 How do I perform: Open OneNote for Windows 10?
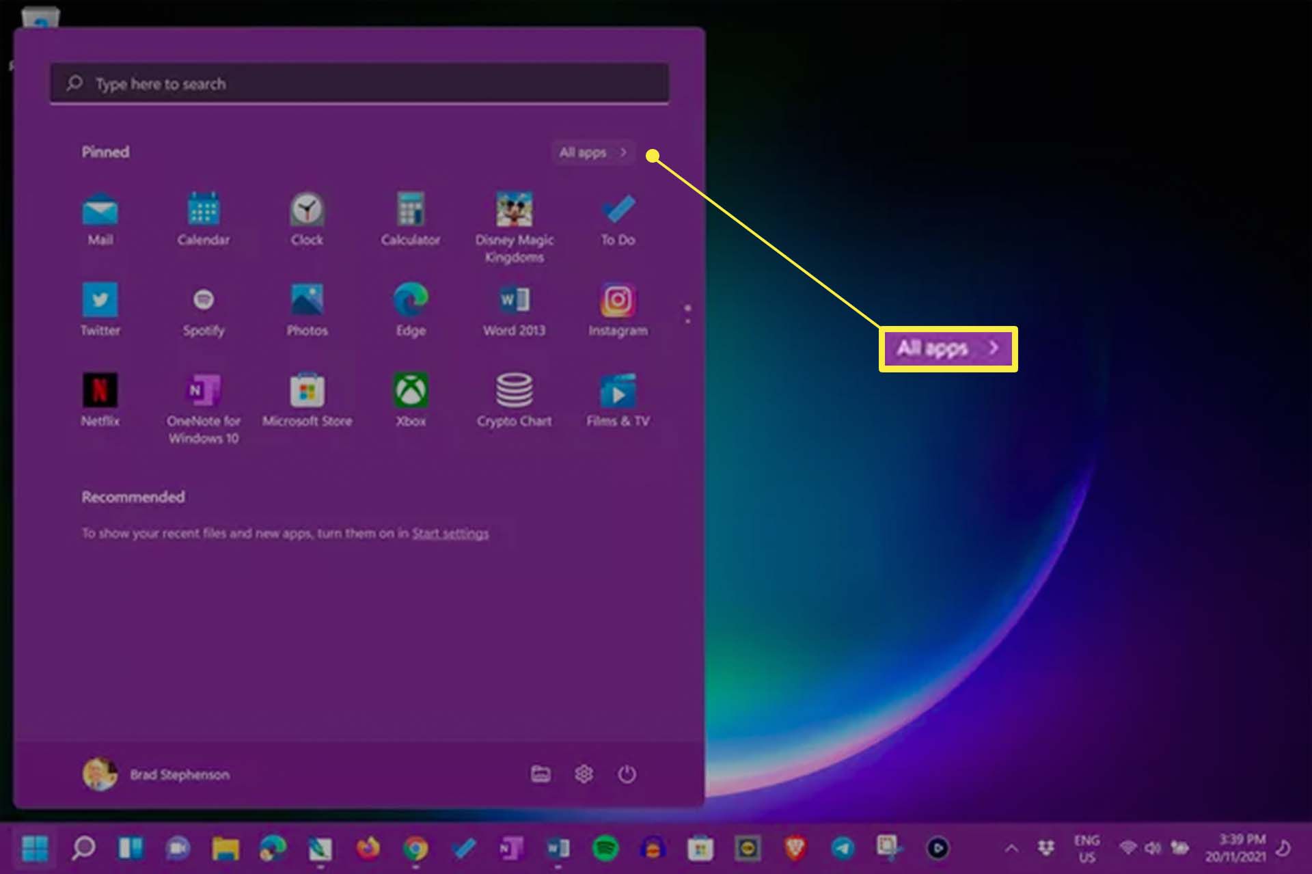pos(203,409)
